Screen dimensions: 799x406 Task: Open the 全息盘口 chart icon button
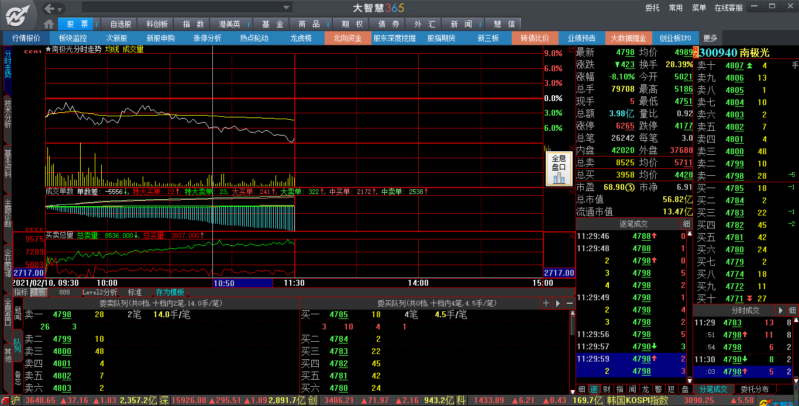(559, 169)
